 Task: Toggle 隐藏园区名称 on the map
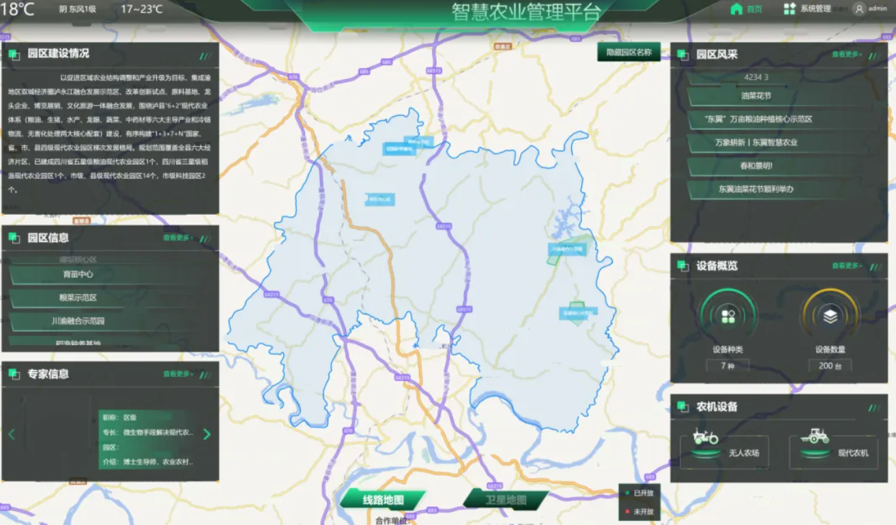point(628,52)
